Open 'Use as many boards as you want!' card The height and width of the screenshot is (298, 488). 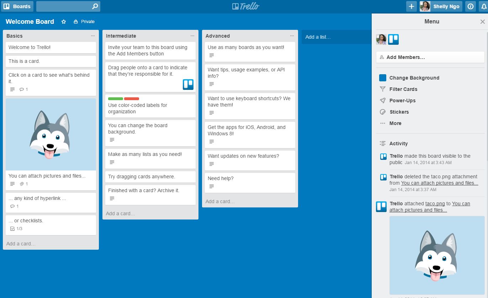[250, 52]
